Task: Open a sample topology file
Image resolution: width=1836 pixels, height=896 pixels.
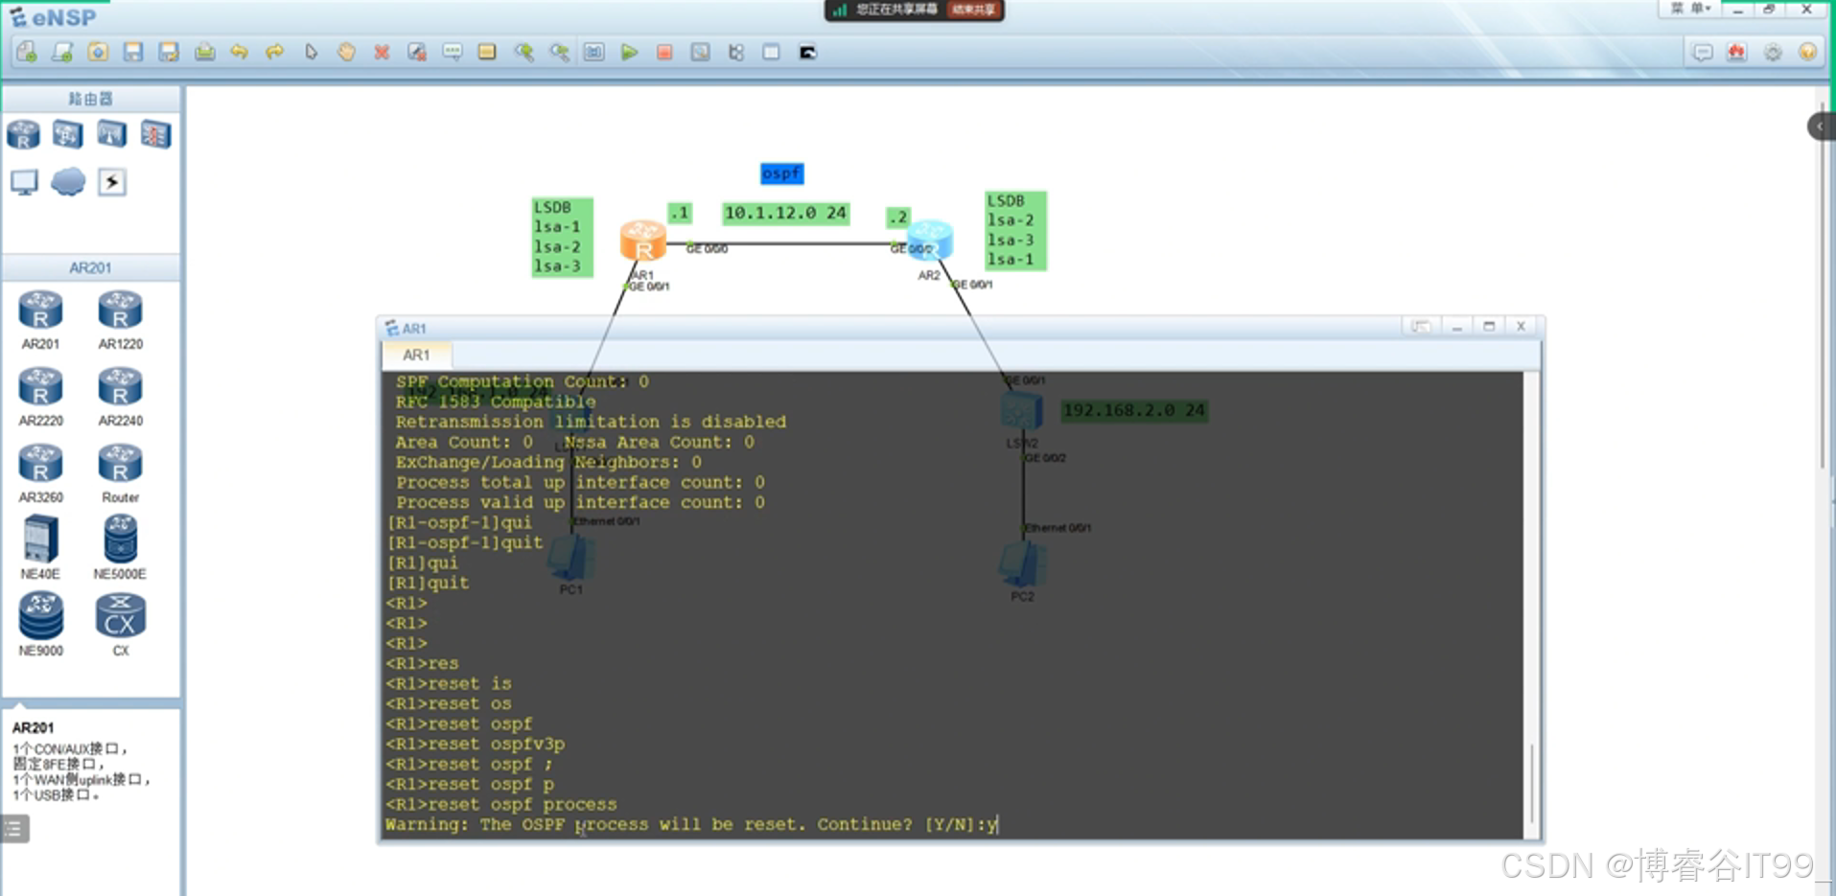Action: [x=98, y=53]
